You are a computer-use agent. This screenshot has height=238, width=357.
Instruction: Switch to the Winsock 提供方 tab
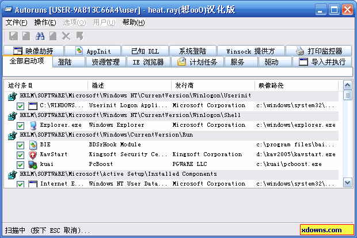(x=251, y=51)
